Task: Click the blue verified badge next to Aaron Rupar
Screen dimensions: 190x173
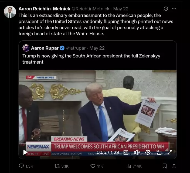Action: click(62, 48)
